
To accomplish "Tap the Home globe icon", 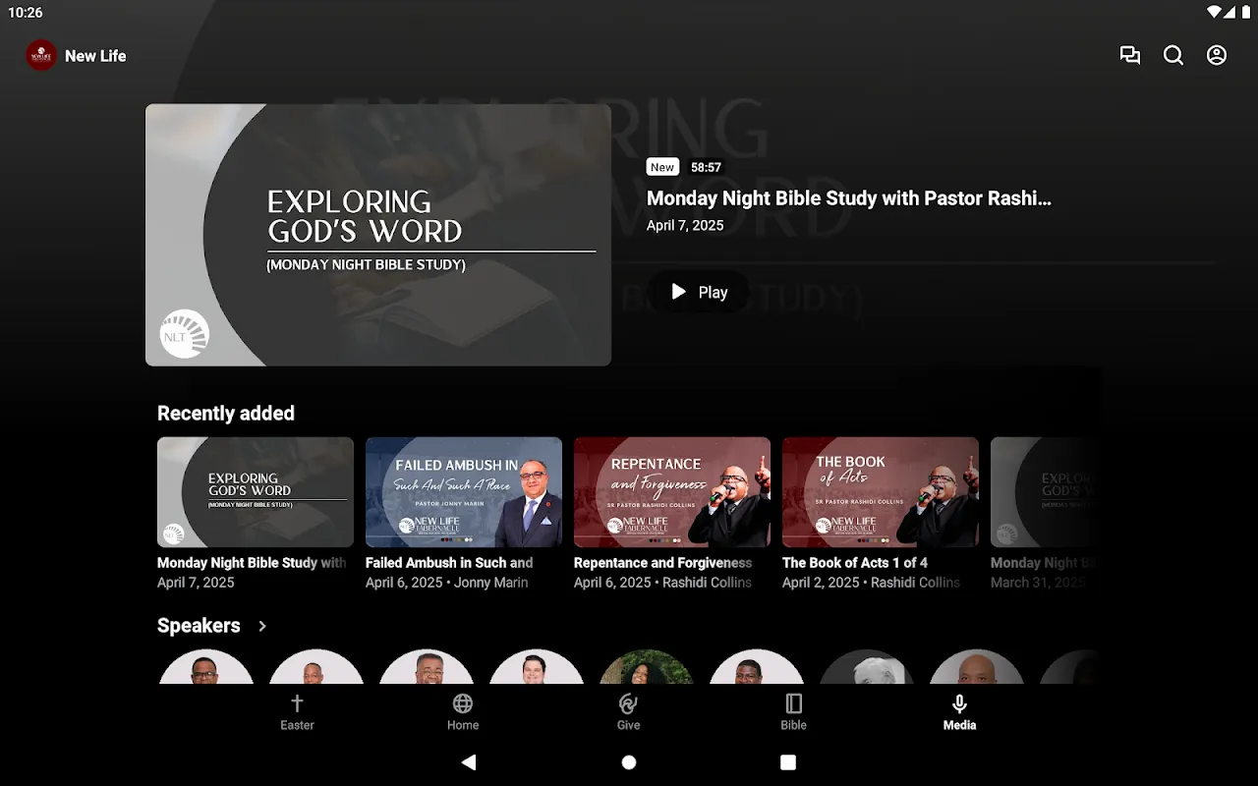I will (463, 710).
